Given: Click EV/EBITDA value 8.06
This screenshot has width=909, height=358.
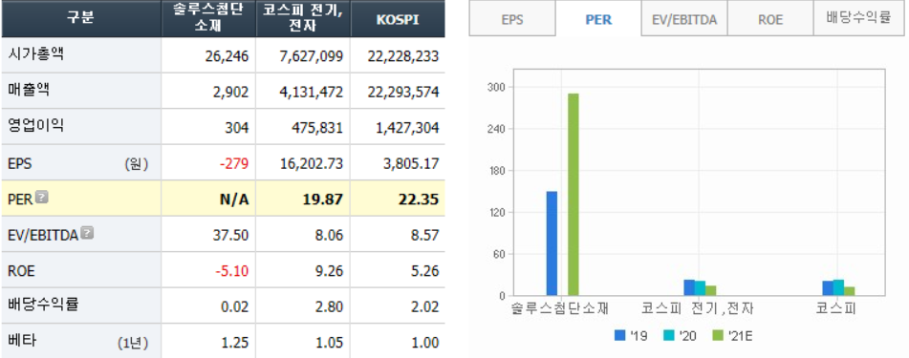Looking at the screenshot, I should (329, 236).
